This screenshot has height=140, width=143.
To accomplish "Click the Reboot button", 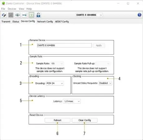I will click(x=58, y=120).
